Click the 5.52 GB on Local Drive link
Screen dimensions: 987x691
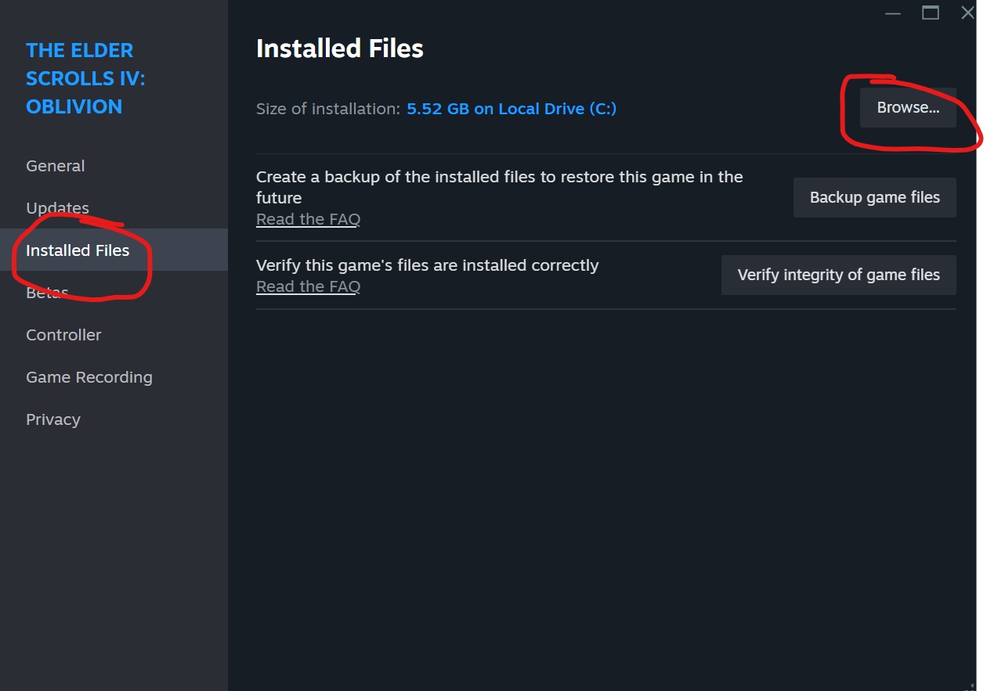point(512,109)
